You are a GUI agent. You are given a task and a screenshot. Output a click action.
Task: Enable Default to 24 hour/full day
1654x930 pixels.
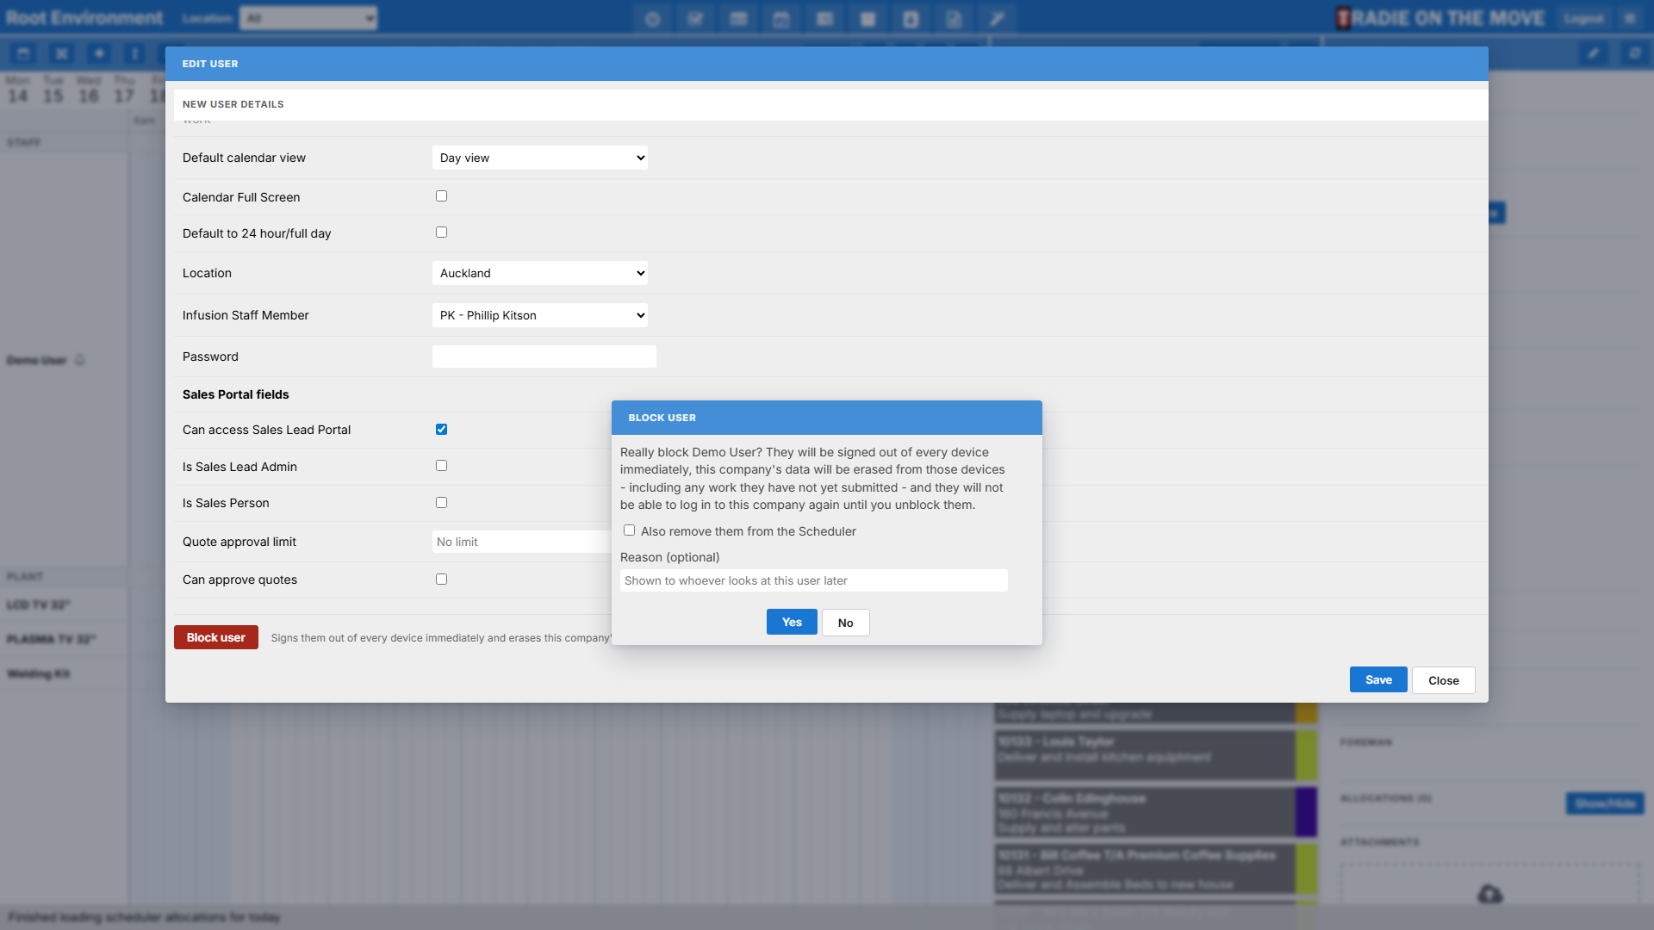(441, 232)
